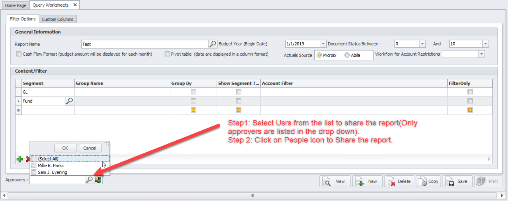Click OK in the approvers popup

tap(65, 148)
